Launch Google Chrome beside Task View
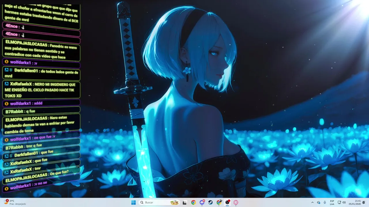Image resolution: width=369 pixels, height=207 pixels. pos(193,202)
